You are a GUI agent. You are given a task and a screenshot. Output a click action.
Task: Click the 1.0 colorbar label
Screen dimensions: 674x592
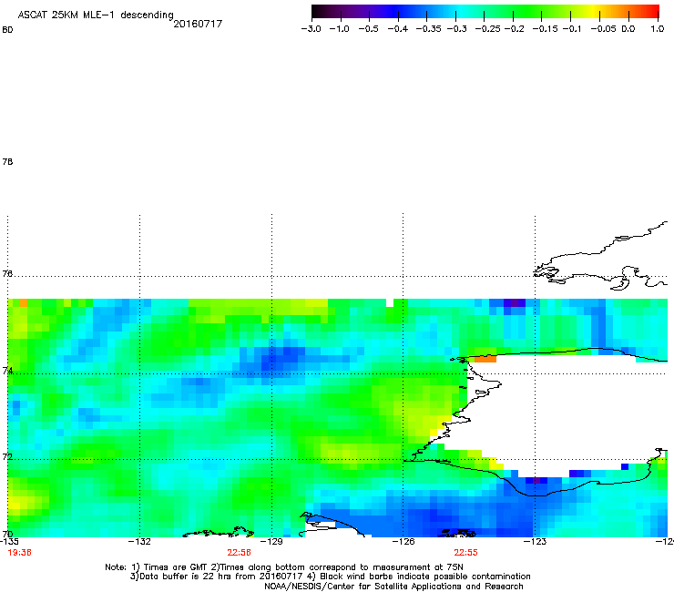pyautogui.click(x=658, y=29)
